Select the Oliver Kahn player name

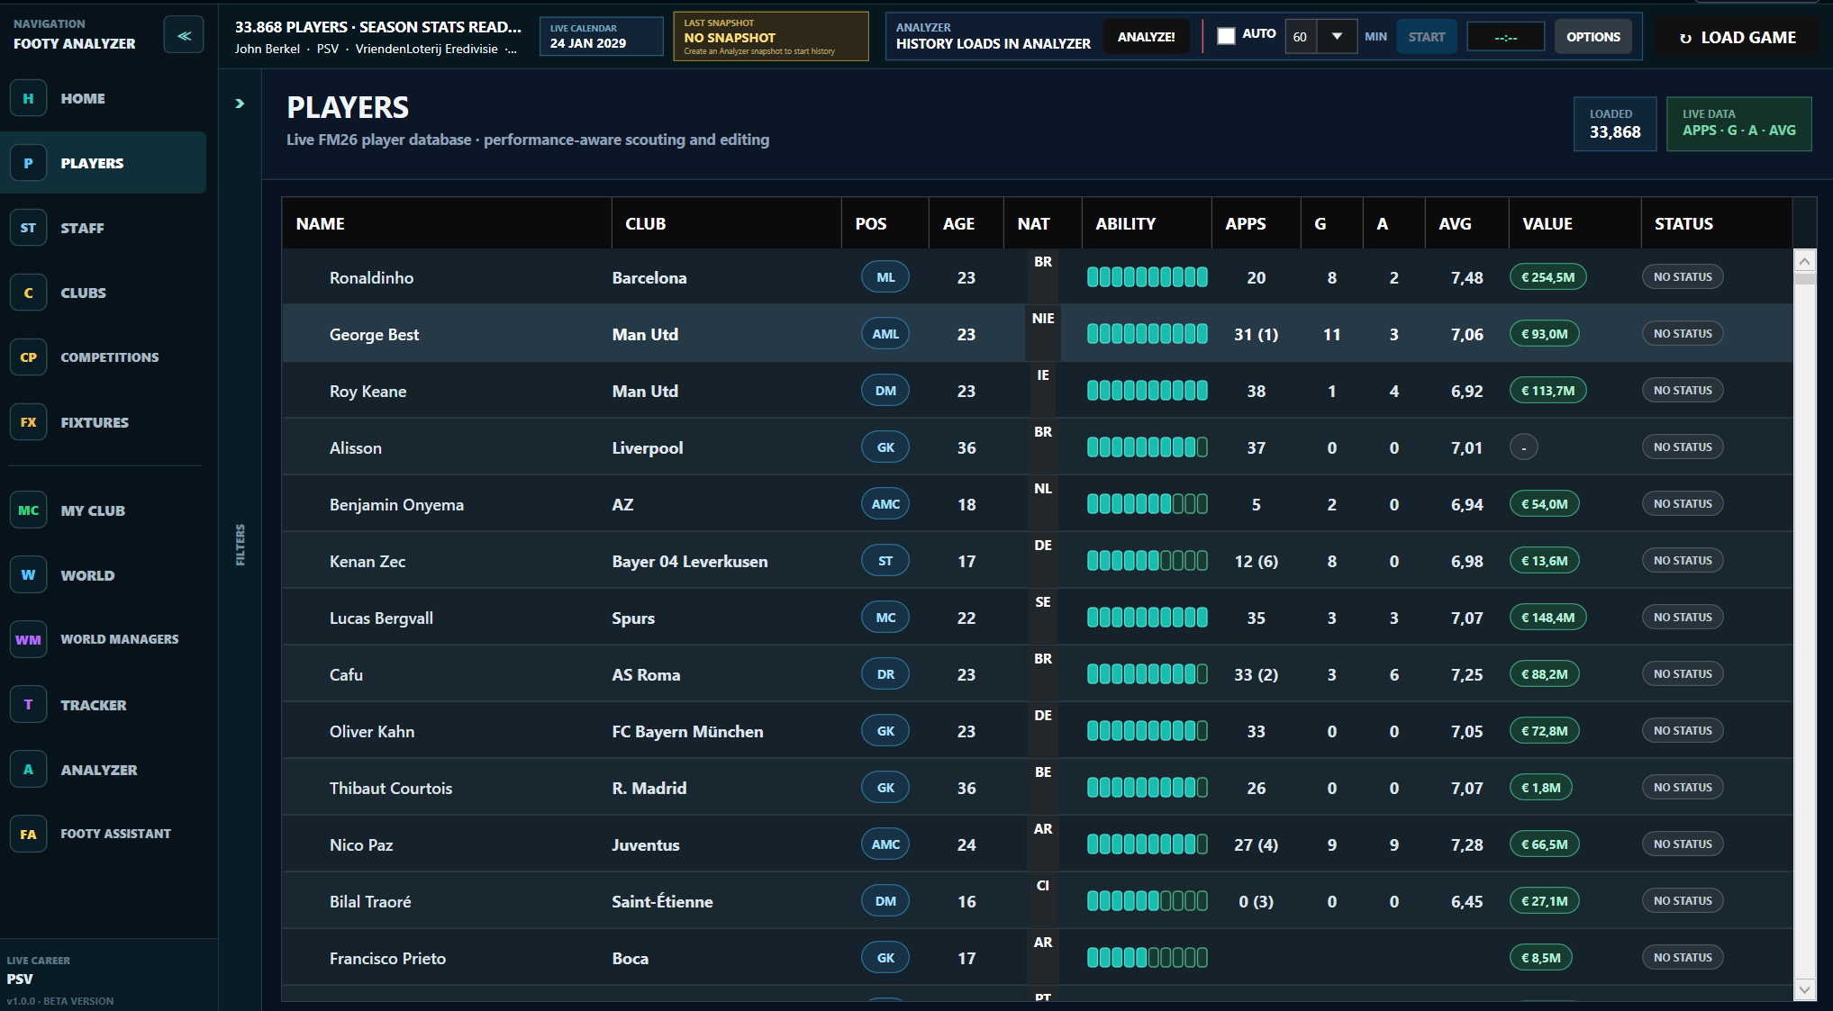pyautogui.click(x=372, y=732)
